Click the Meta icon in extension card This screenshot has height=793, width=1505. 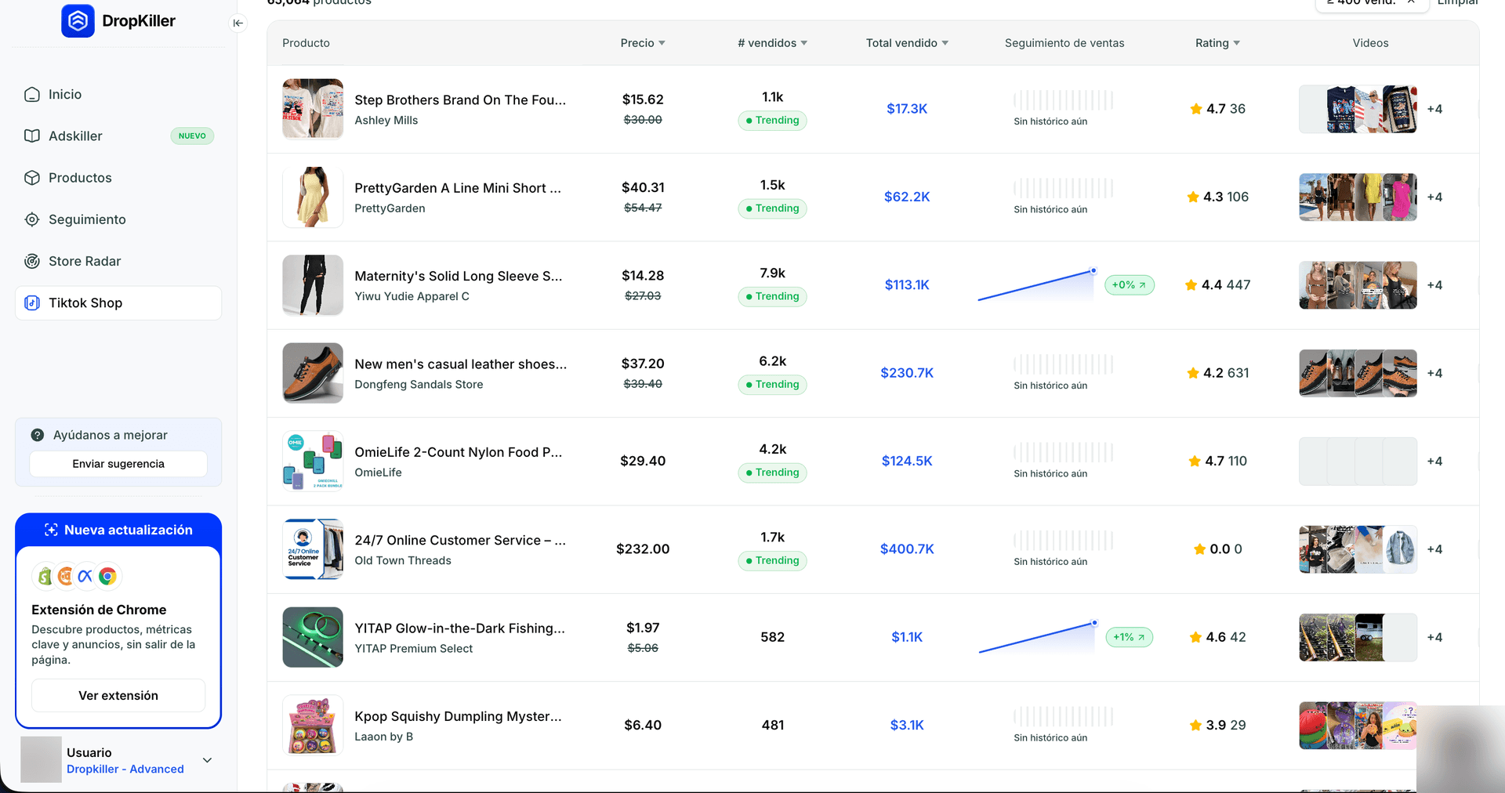pos(85,577)
